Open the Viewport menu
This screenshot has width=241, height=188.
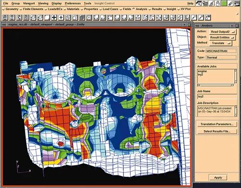pos(29,3)
